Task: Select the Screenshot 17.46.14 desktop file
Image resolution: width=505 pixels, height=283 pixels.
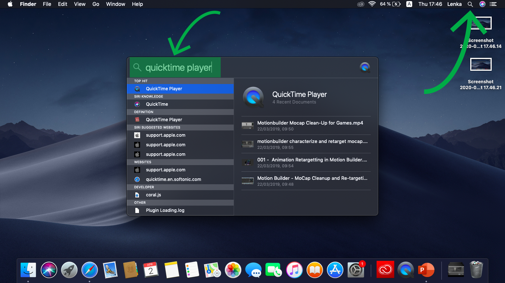Action: [481, 33]
